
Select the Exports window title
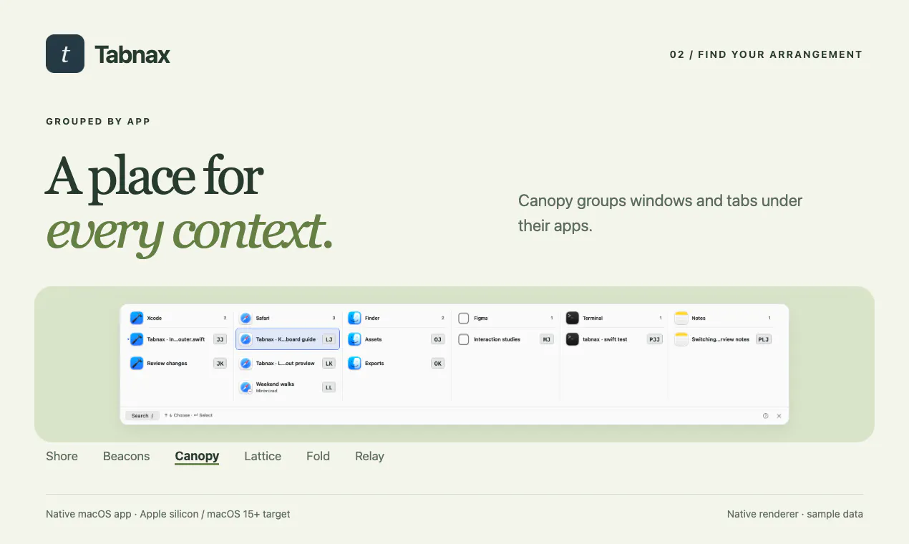click(374, 363)
